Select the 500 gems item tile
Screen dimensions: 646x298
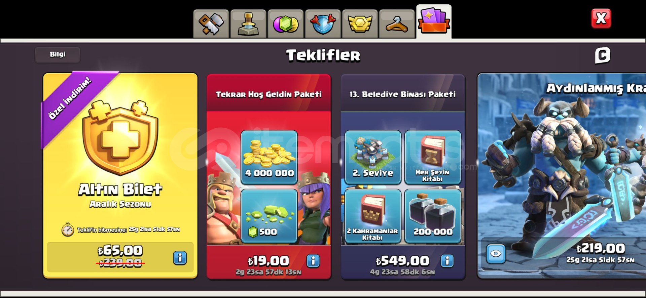coord(269,216)
